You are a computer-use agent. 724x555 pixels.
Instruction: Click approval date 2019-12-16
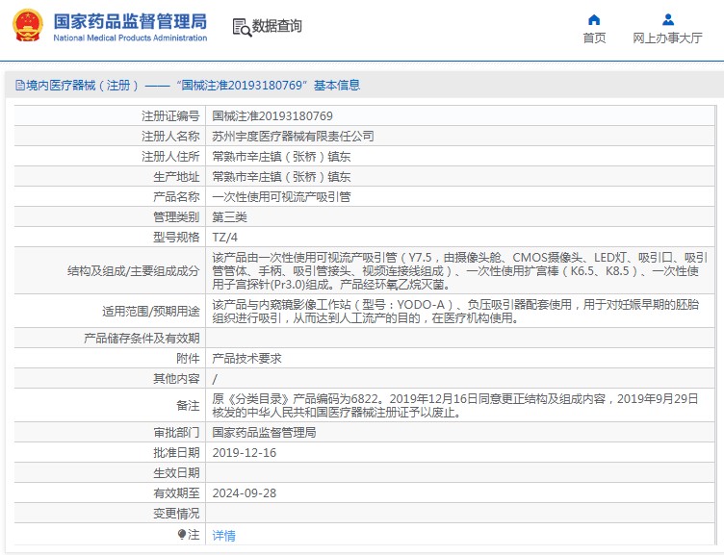245,453
